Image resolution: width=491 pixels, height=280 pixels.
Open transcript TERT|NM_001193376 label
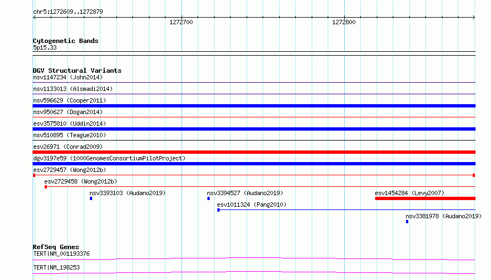[61, 254]
